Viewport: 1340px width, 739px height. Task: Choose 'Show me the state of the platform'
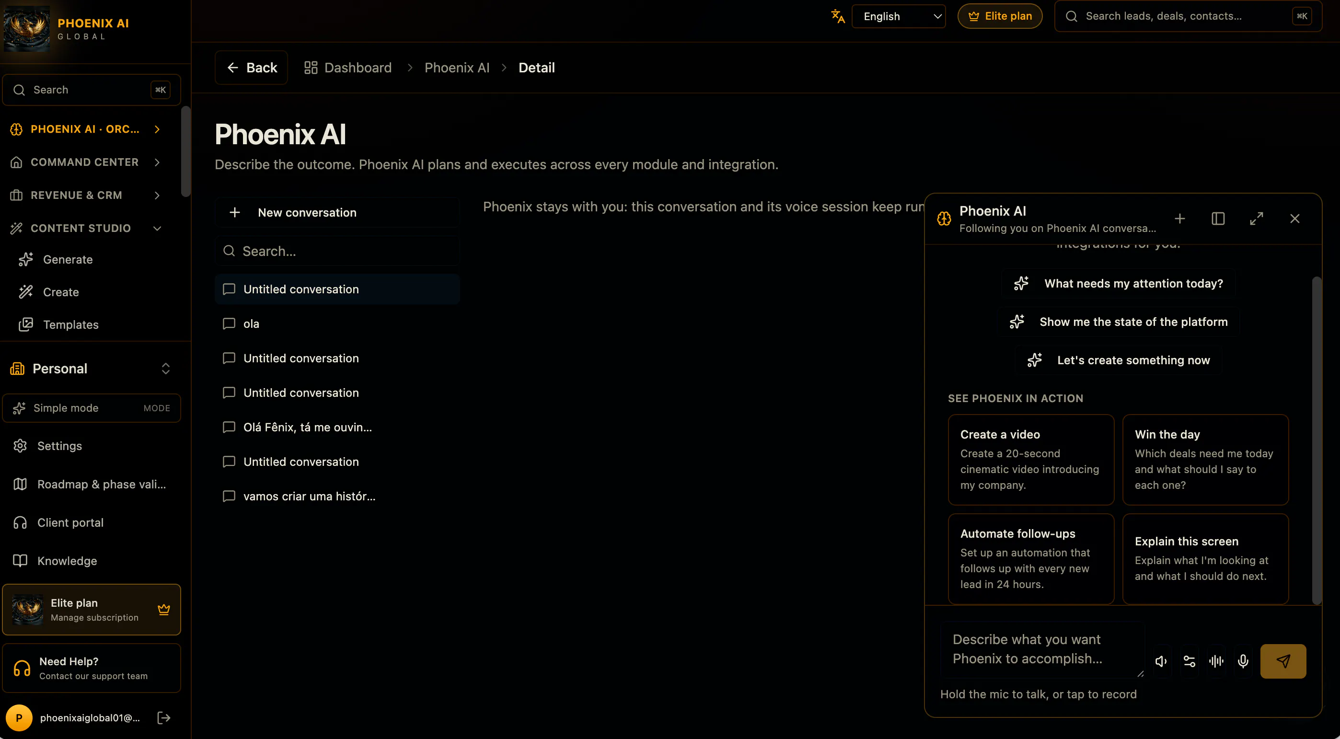(1119, 322)
